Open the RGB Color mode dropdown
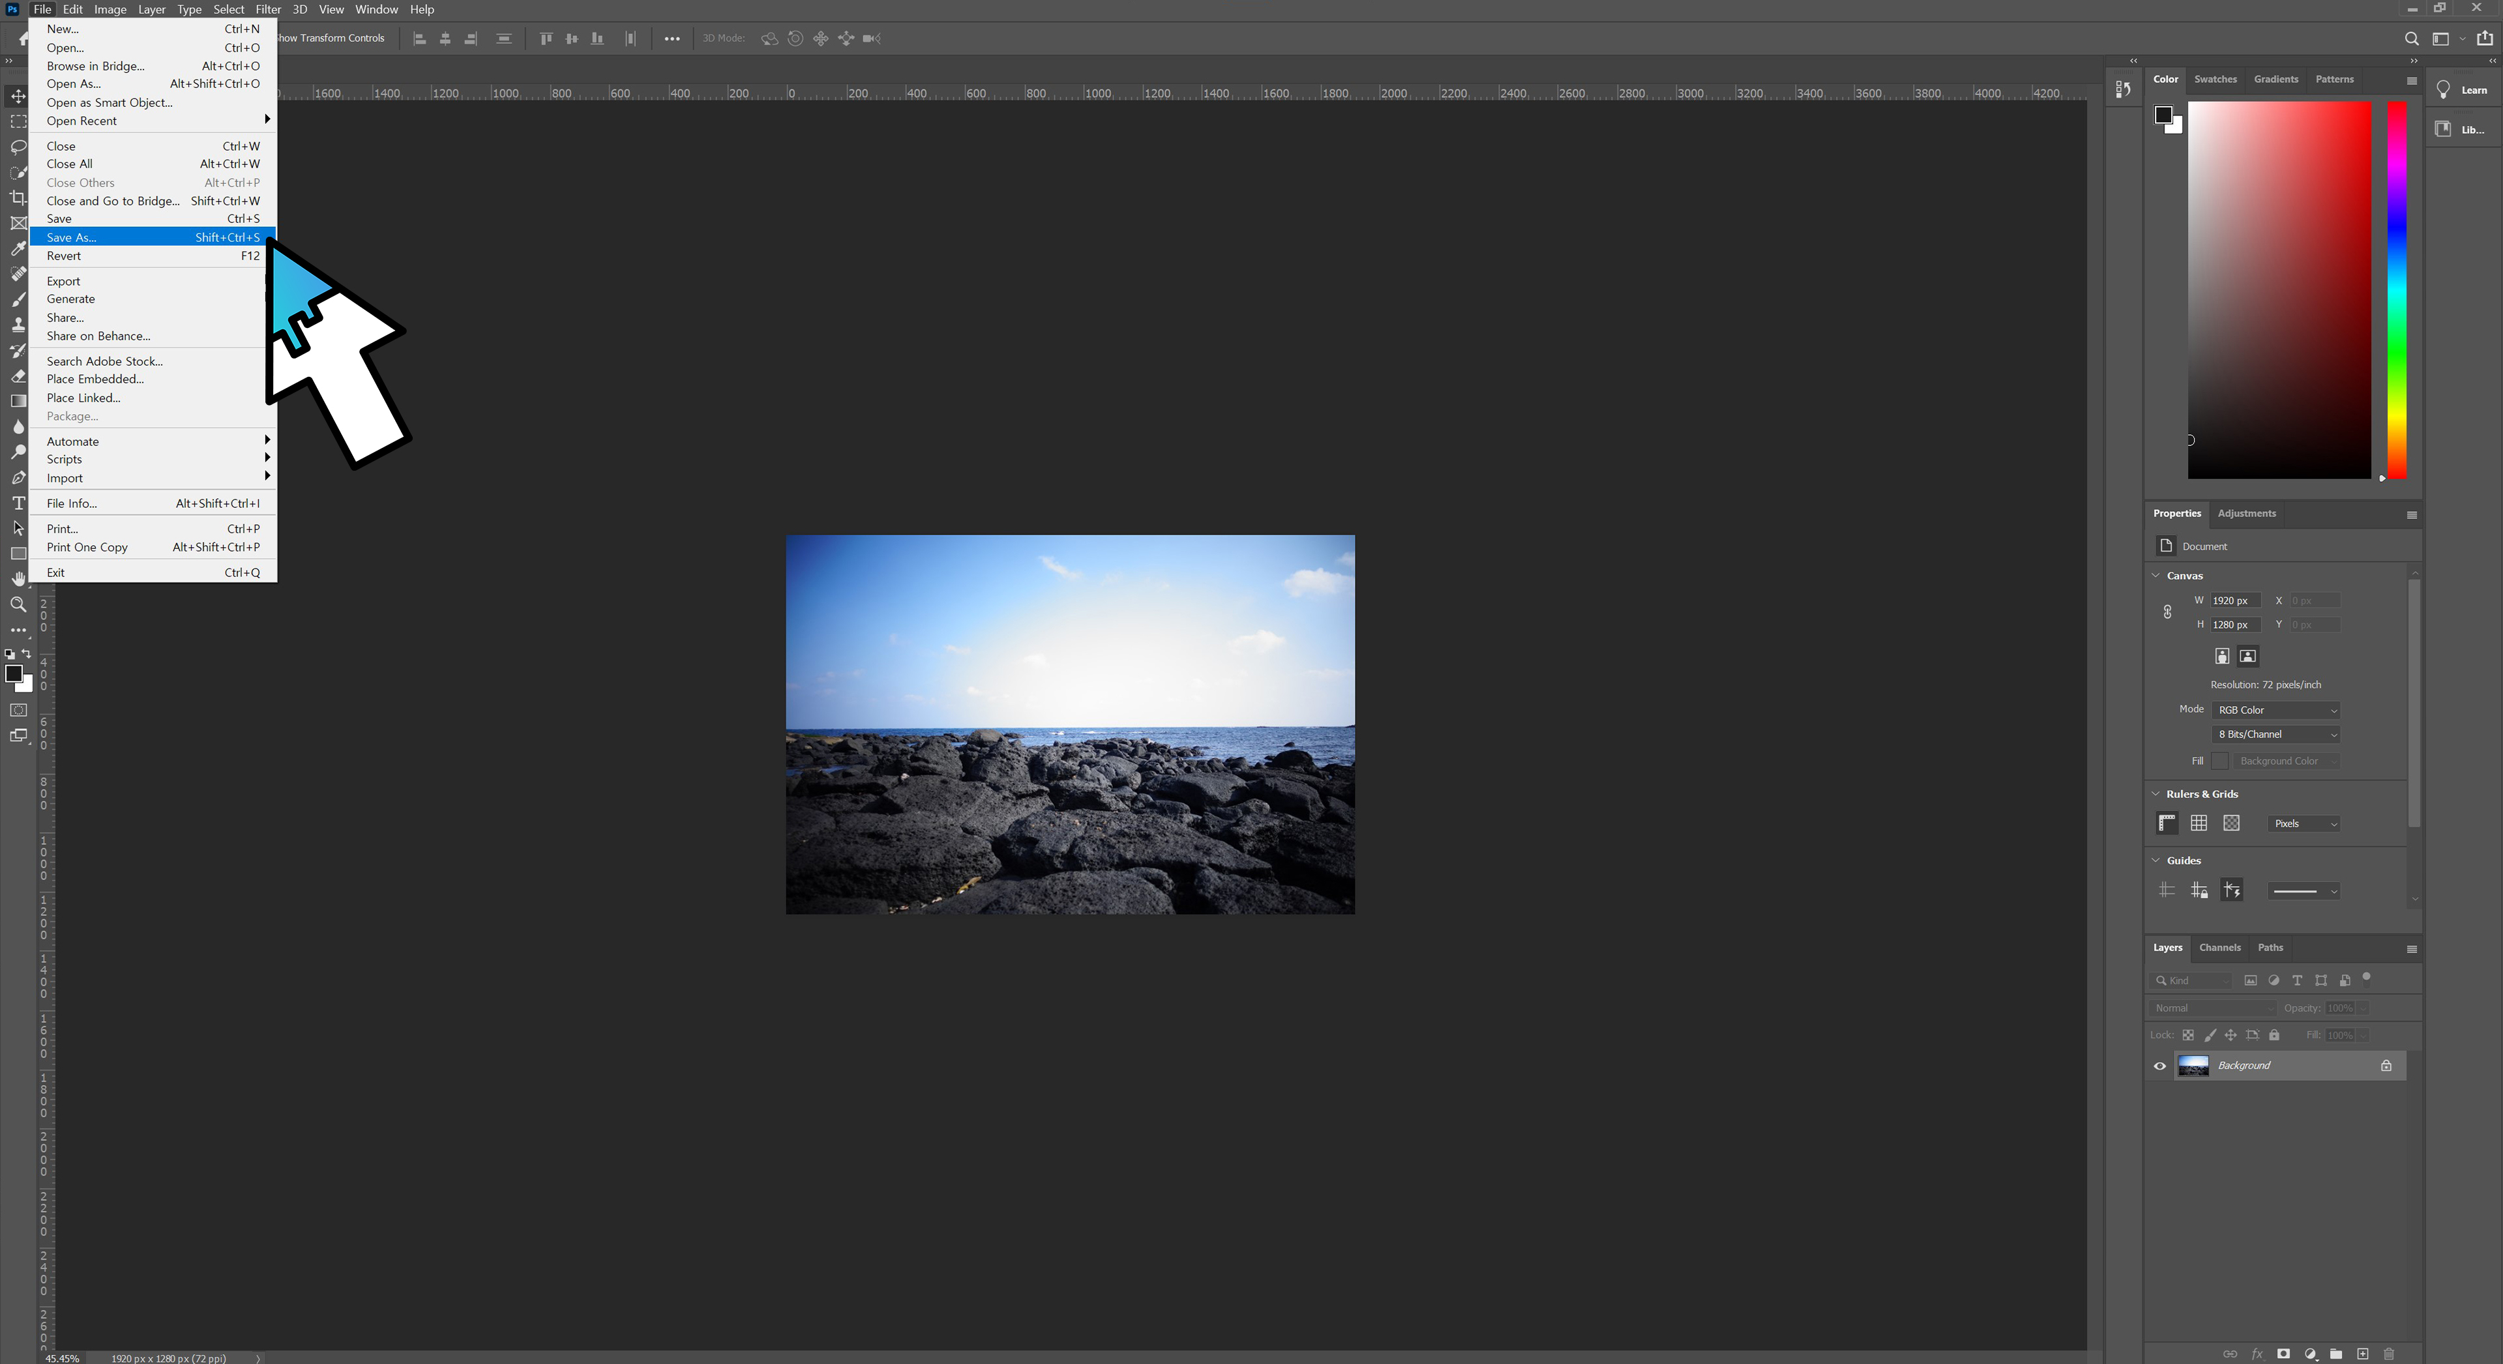 tap(2275, 710)
